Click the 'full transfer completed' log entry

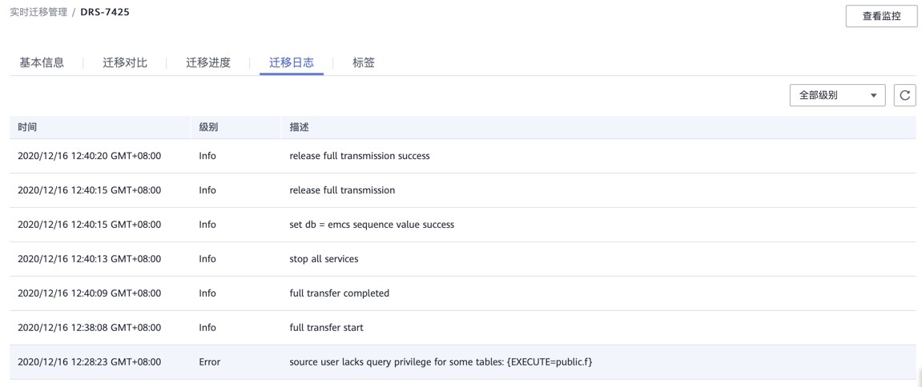339,293
